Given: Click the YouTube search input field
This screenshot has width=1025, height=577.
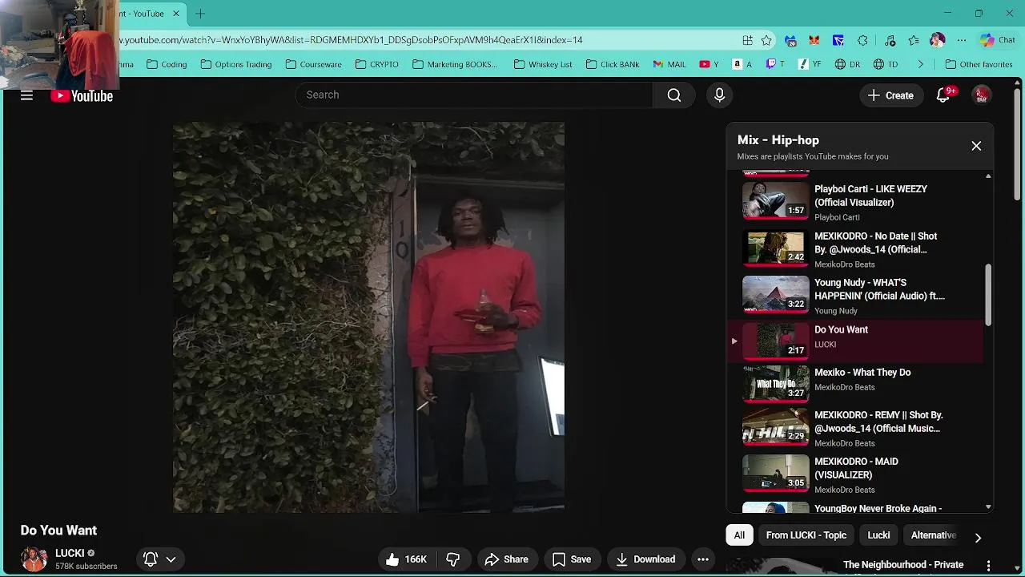Looking at the screenshot, I should [475, 95].
